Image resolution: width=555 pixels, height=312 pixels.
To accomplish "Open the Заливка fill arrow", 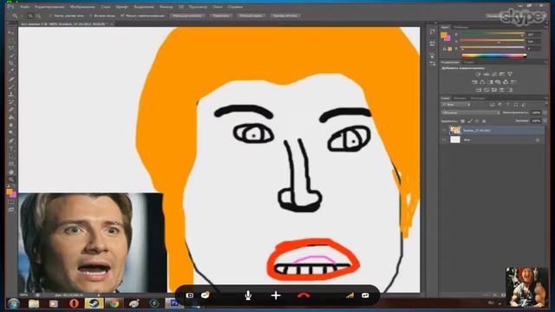I will [x=545, y=121].
